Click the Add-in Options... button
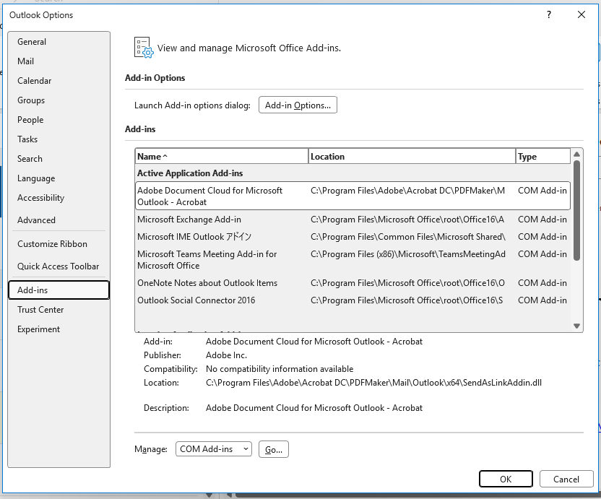 point(298,105)
